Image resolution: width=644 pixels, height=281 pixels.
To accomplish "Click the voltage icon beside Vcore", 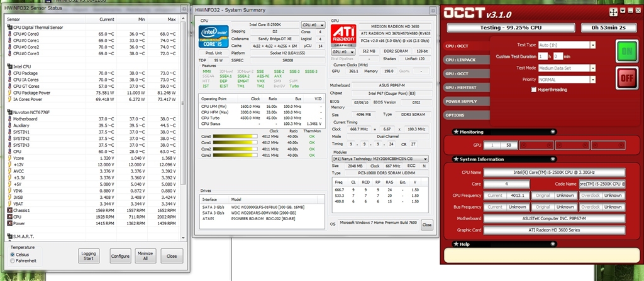I will [x=10, y=157].
